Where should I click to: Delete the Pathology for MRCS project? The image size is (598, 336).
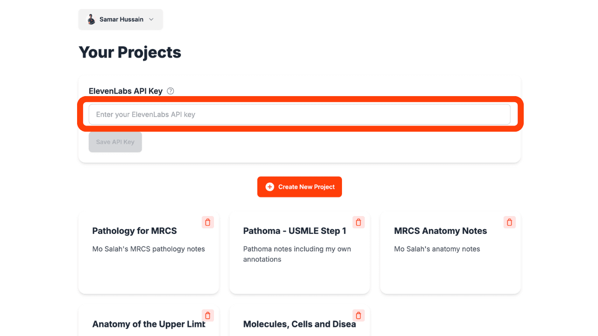point(208,222)
